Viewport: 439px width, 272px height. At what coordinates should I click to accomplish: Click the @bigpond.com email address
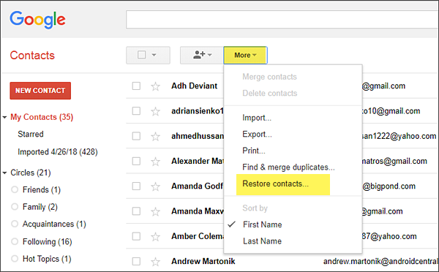click(389, 186)
